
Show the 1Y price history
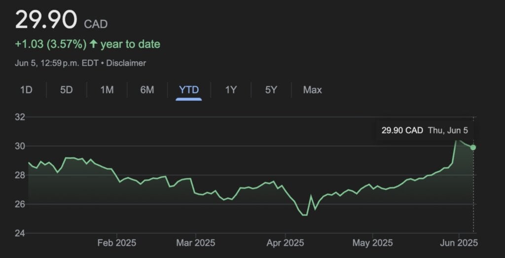pyautogui.click(x=231, y=90)
